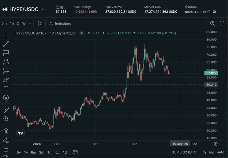
Task: Toggle the magnet snap mode
Action: point(6,131)
